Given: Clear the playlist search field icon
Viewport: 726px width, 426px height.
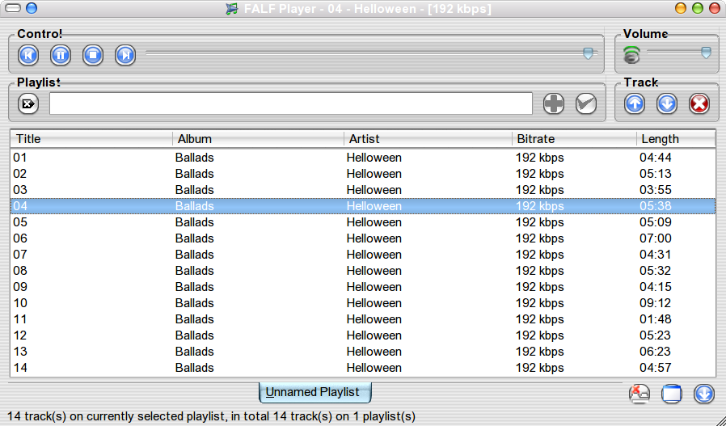Looking at the screenshot, I should tap(28, 103).
